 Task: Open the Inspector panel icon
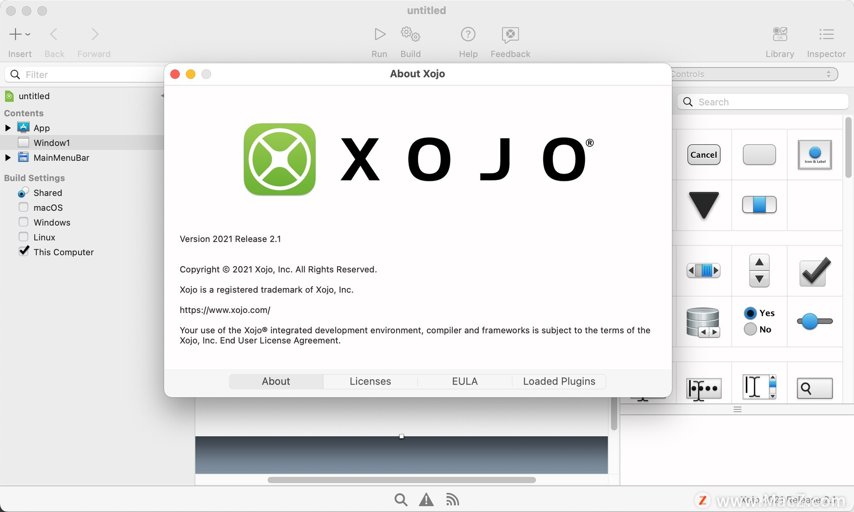826,34
